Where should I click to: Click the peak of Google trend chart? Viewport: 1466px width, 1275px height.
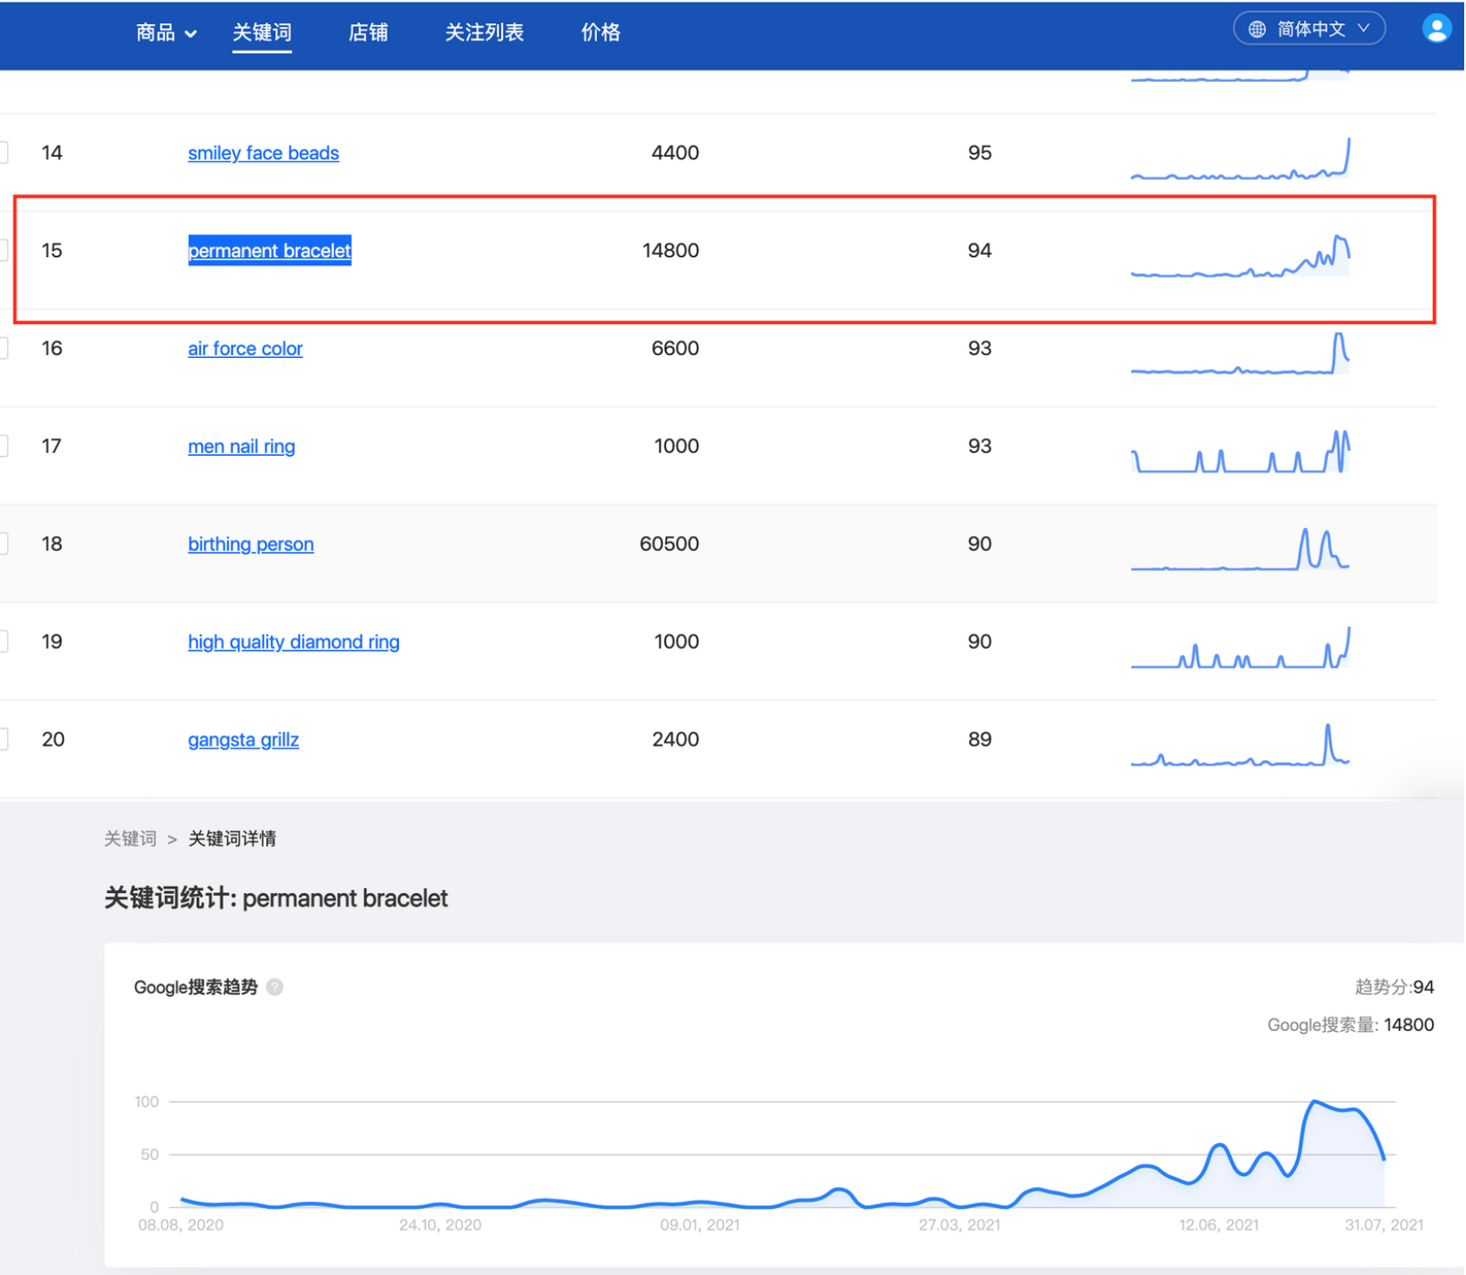[x=1315, y=1103]
